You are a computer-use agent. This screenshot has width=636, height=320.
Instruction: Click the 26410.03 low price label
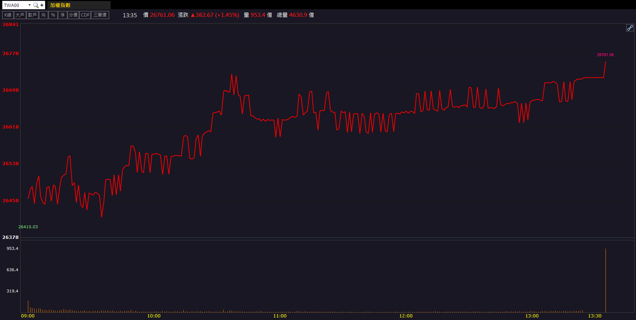click(x=28, y=227)
